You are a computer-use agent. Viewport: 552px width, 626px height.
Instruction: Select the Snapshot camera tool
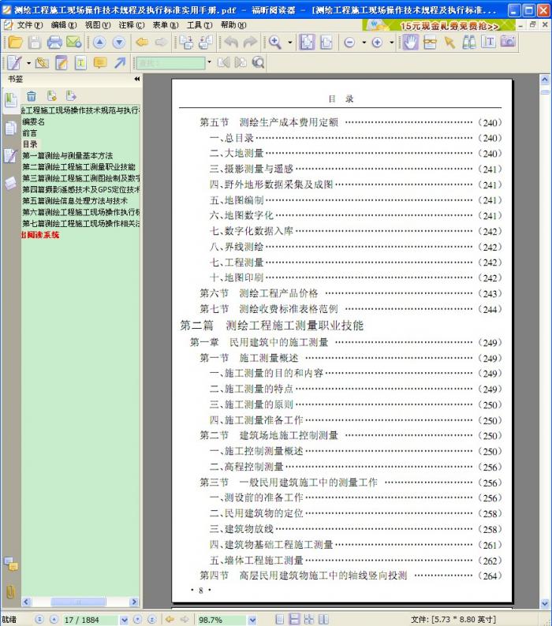pyautogui.click(x=509, y=43)
